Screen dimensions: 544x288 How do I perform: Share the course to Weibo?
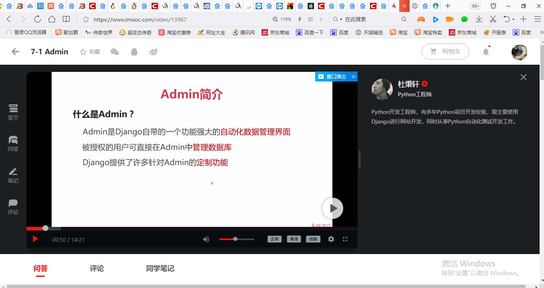pos(154,52)
